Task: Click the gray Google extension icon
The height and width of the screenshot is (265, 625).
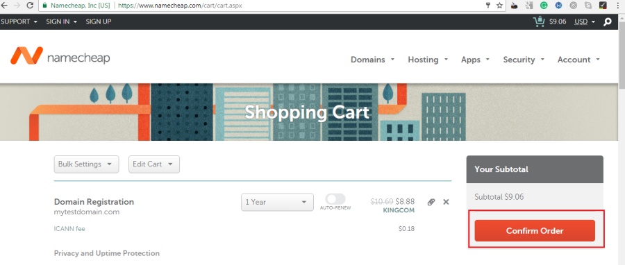Action: (x=529, y=6)
